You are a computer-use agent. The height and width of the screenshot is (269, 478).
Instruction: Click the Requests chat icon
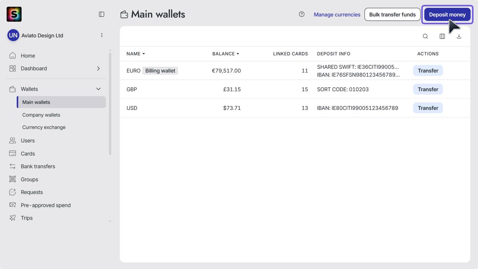pyautogui.click(x=13, y=192)
